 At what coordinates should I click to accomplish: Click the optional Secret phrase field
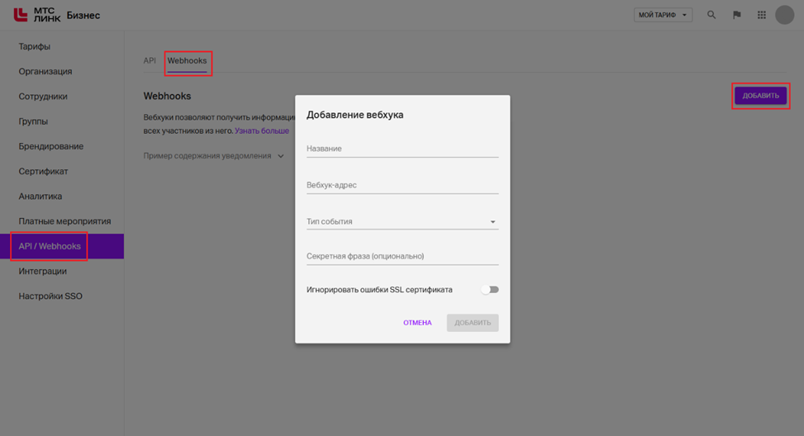click(402, 256)
